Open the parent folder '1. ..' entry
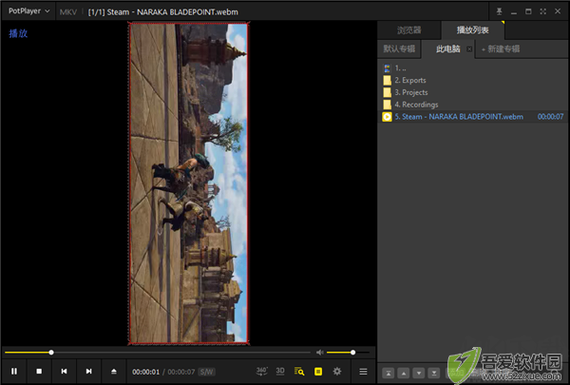Screen dimensions: 570x385 point(472,68)
